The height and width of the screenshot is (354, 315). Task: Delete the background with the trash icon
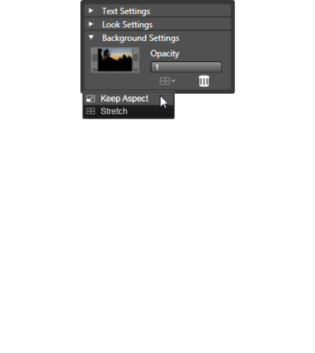pyautogui.click(x=204, y=81)
